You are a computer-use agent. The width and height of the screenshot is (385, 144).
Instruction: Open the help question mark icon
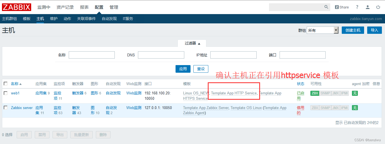(357, 7)
